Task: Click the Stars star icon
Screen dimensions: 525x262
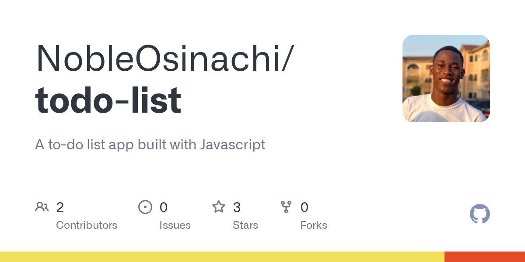Action: [219, 207]
